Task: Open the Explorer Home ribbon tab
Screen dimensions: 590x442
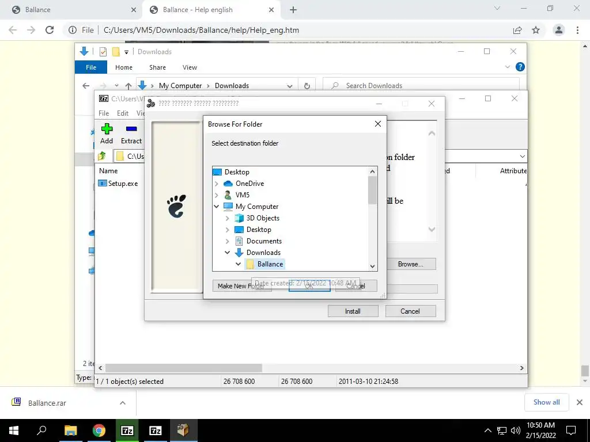Action: coord(124,67)
